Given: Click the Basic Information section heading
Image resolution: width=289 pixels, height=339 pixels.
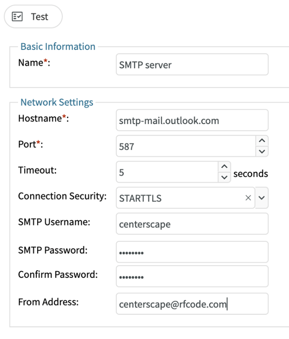Looking at the screenshot, I should (58, 47).
